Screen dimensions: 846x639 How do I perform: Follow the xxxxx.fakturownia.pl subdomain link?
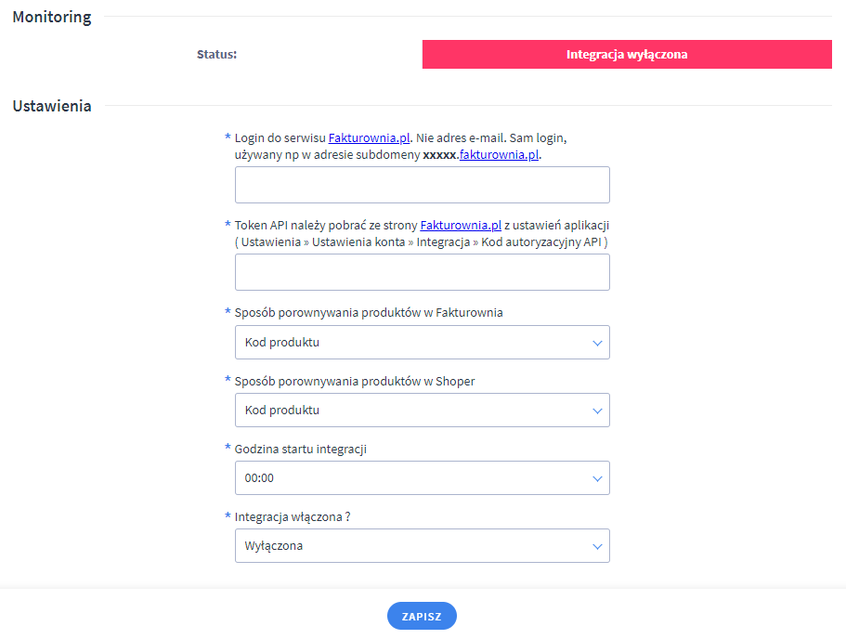point(499,155)
